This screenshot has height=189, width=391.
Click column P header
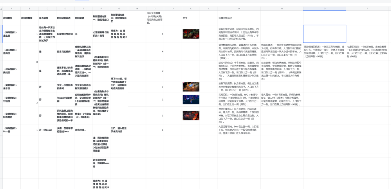pos(367,9)
